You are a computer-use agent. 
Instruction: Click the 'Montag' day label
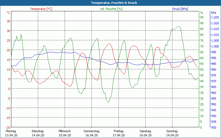[x=11, y=131]
